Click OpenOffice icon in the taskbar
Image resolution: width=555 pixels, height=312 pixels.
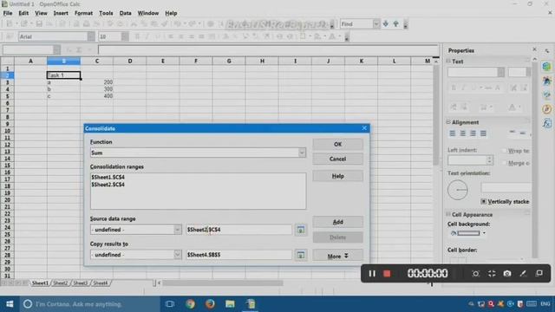251,304
